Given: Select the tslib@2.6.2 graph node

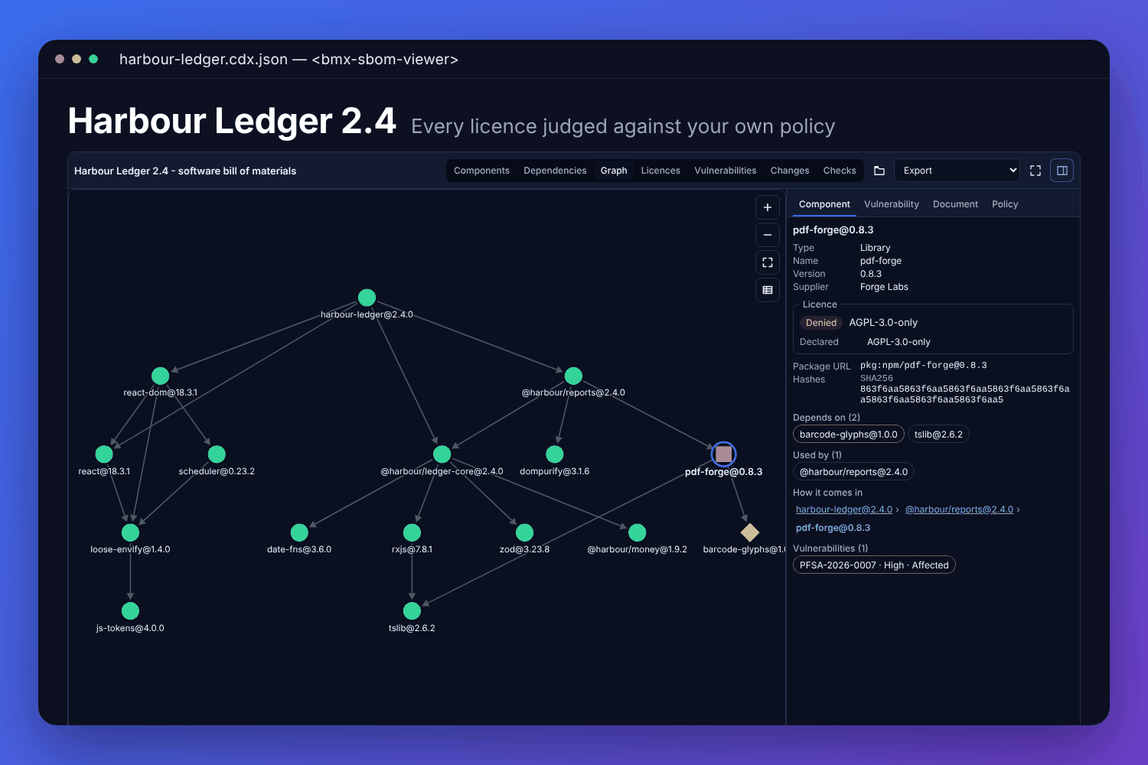Looking at the screenshot, I should click(x=412, y=610).
